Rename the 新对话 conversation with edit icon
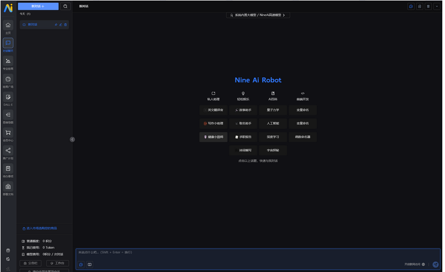Screen dimensions: 445x272 61,25
